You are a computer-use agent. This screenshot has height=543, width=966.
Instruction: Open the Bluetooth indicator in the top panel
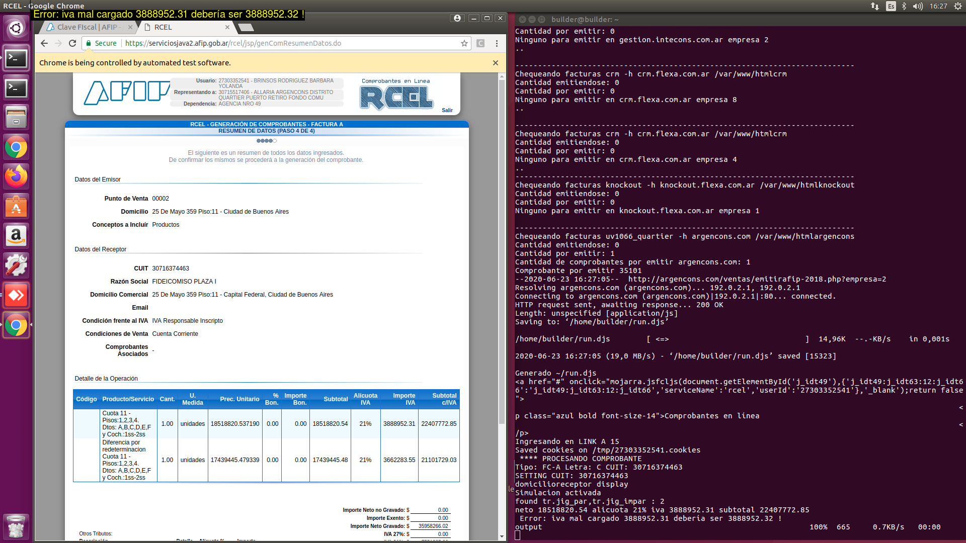pyautogui.click(x=904, y=6)
